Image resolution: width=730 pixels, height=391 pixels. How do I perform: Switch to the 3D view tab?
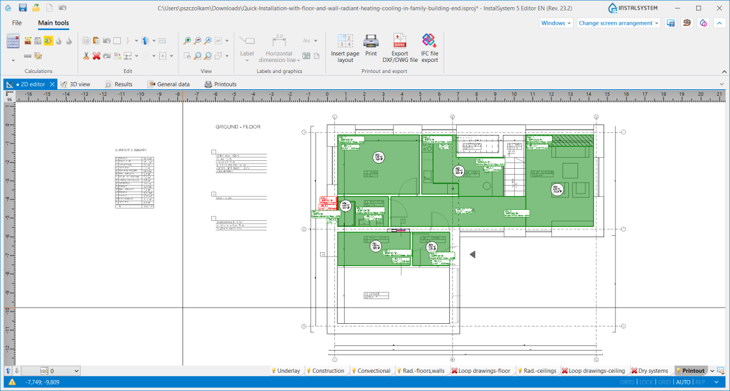pos(75,84)
